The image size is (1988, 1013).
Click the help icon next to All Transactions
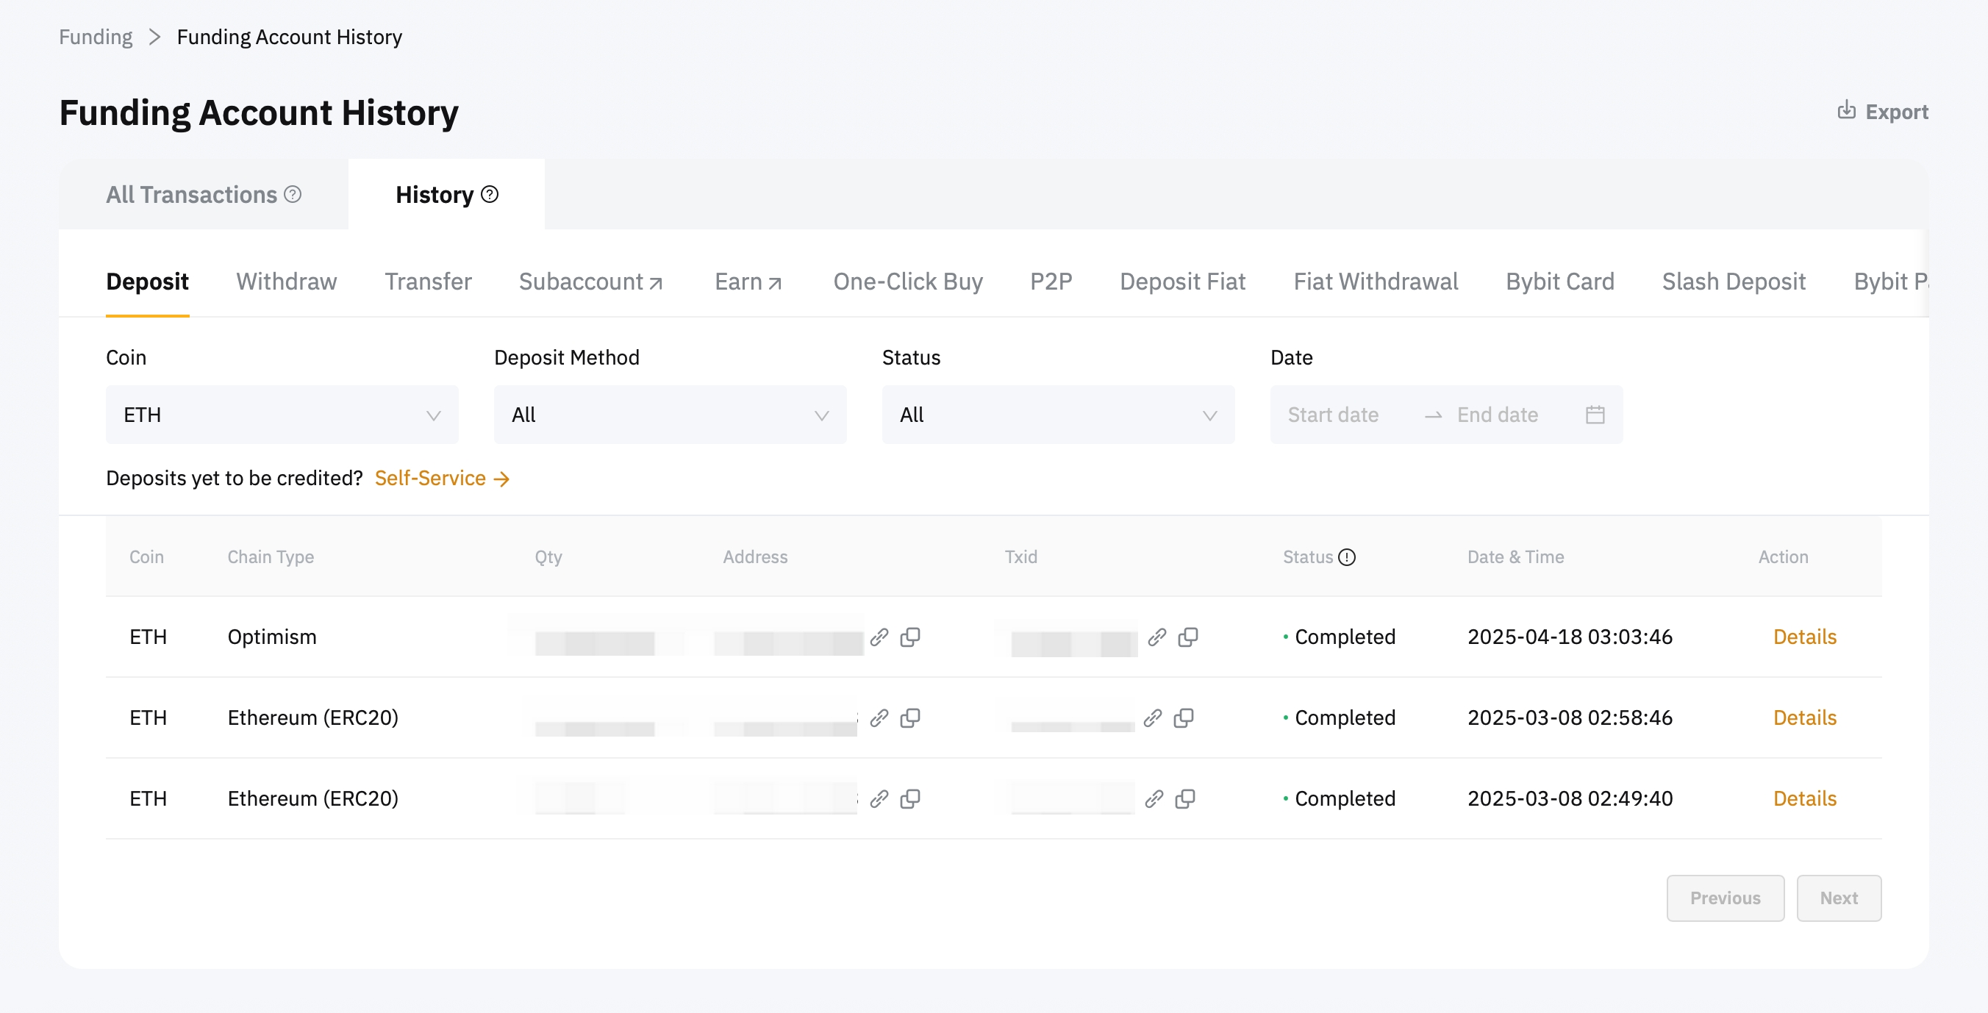pyautogui.click(x=293, y=194)
